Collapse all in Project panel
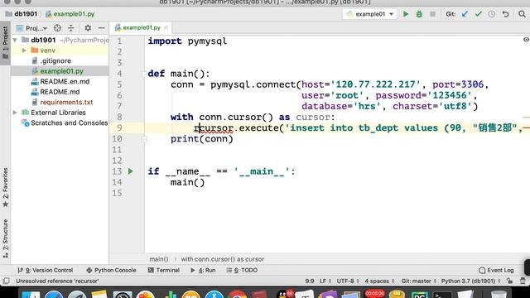530x298 pixels. coord(70,28)
